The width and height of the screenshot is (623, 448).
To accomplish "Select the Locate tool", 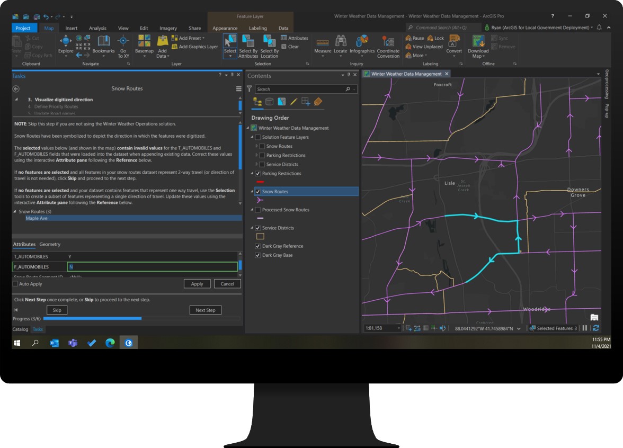I will (x=339, y=44).
